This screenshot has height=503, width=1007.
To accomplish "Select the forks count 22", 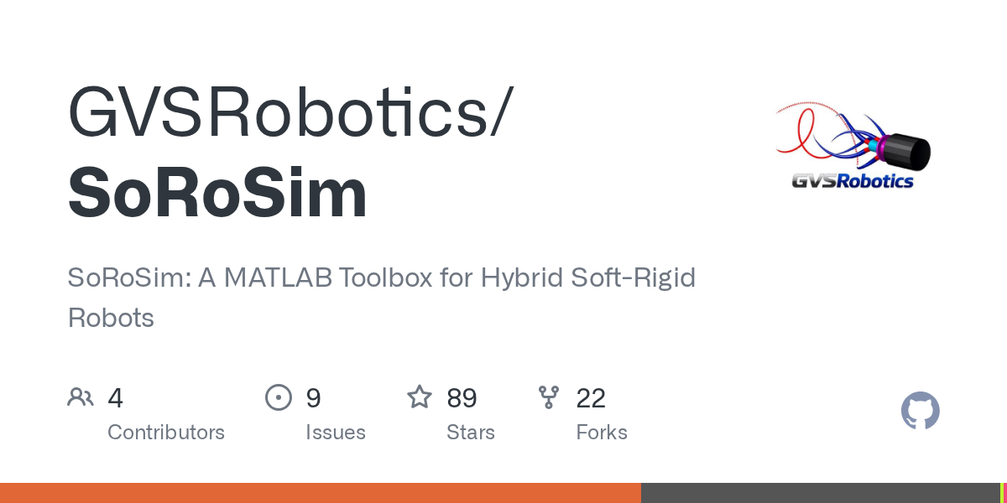I will pos(591,398).
